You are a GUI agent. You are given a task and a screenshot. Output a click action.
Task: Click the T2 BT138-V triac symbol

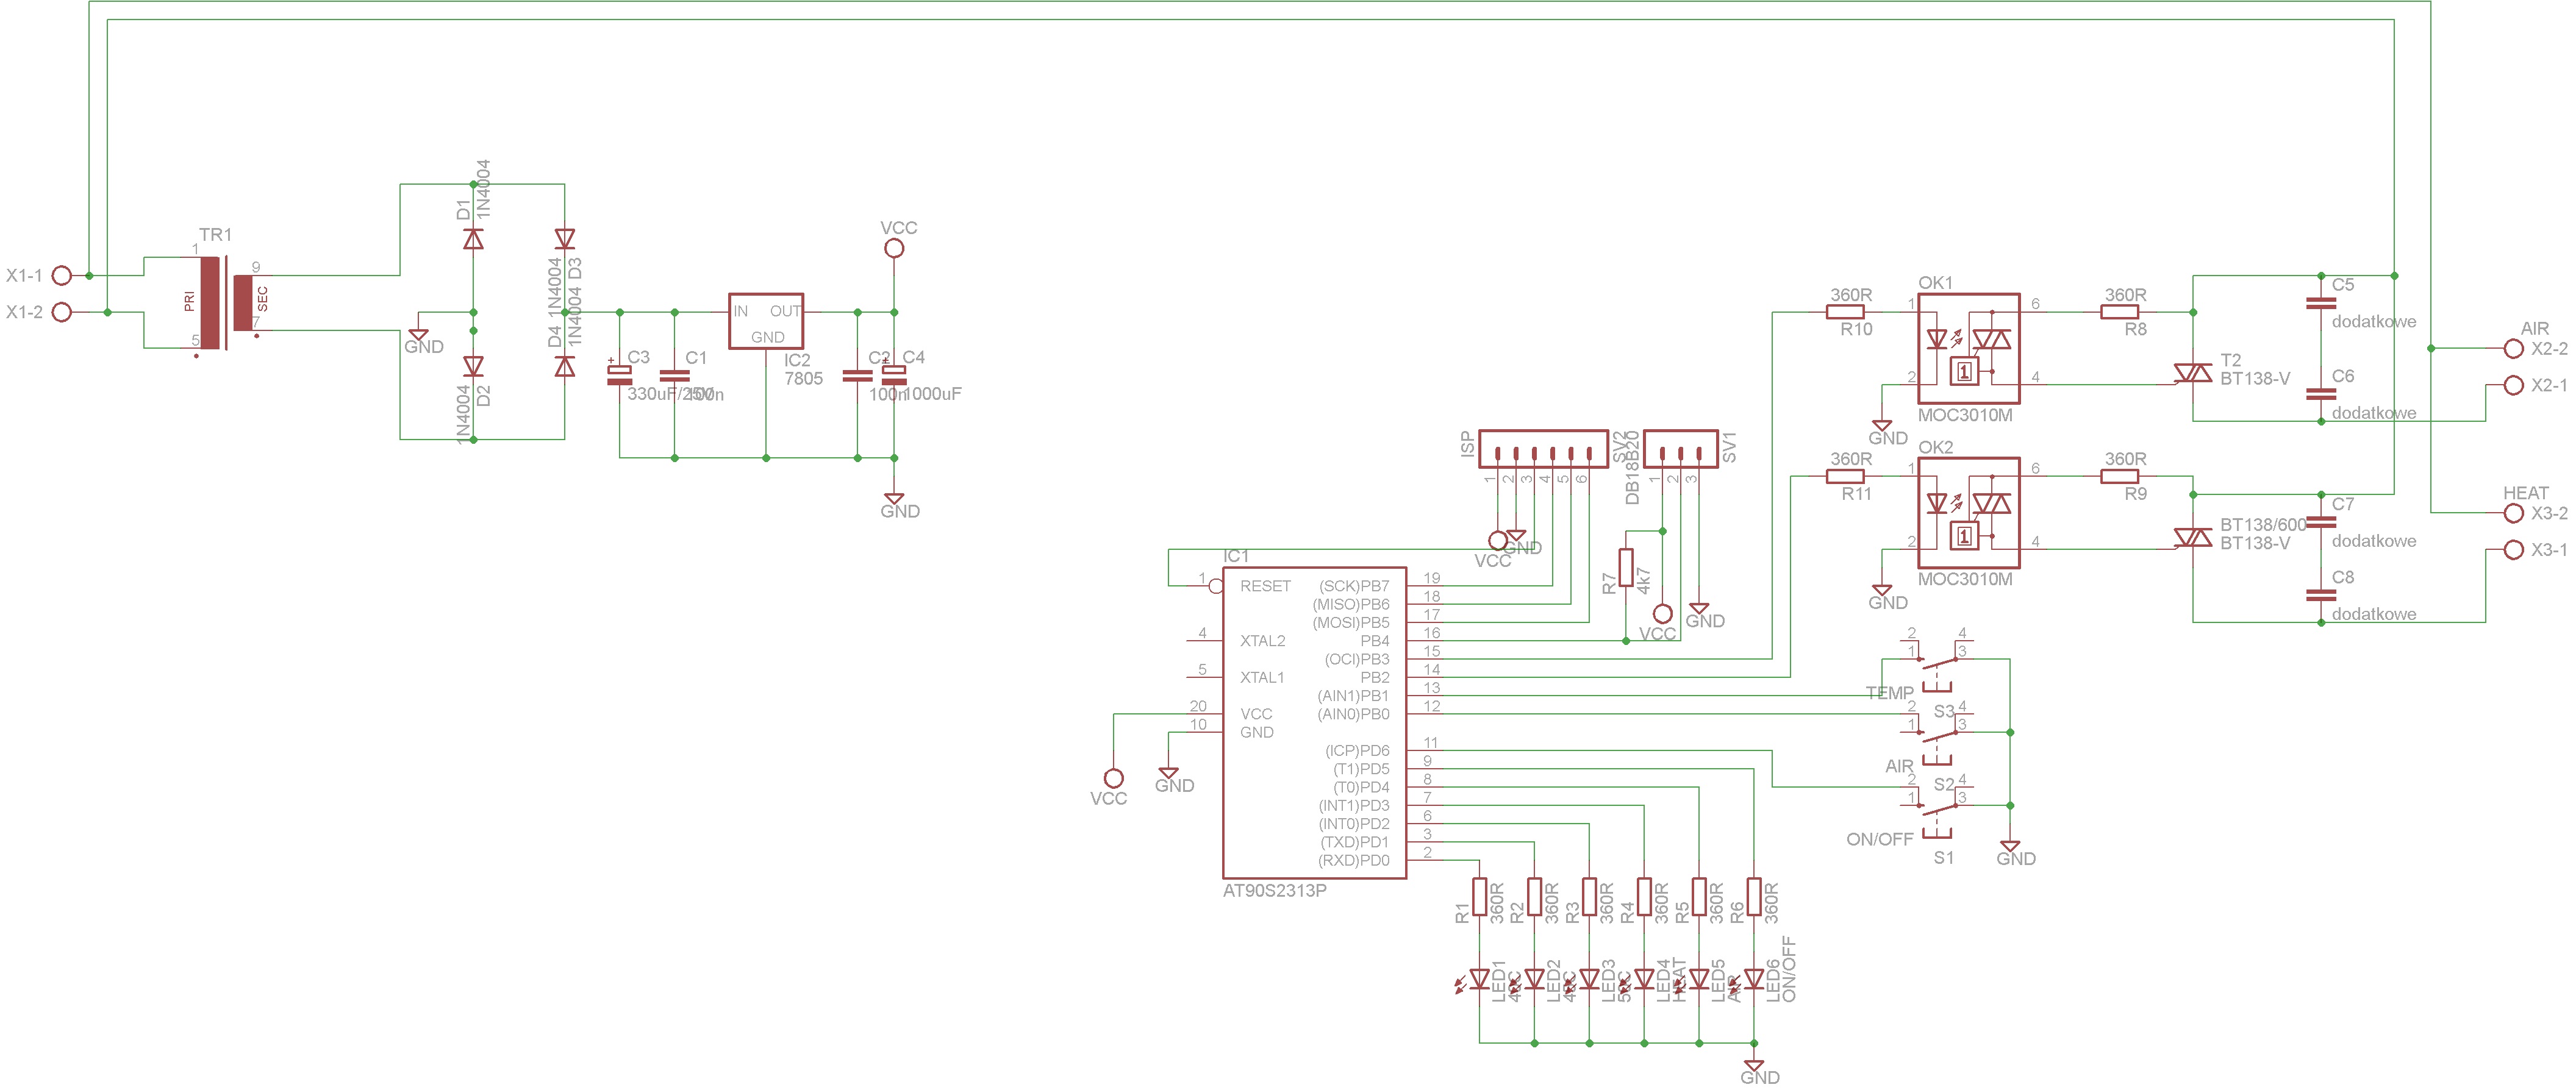pyautogui.click(x=2193, y=373)
